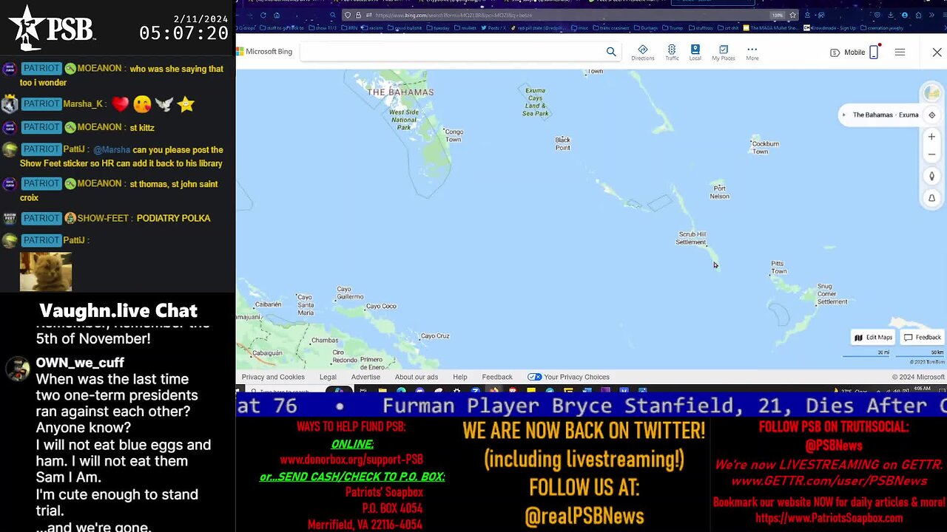The width and height of the screenshot is (947, 532).
Task: Expand The Bahamas · Exuma breadcrumb arrow
Action: (844, 115)
